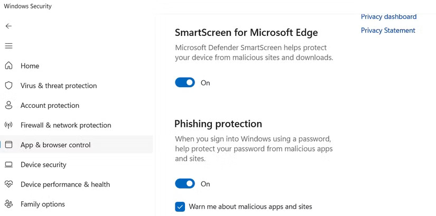Screen dimensions: 436x216
Task: Go to Virus & threat protection label
Action: (59, 86)
